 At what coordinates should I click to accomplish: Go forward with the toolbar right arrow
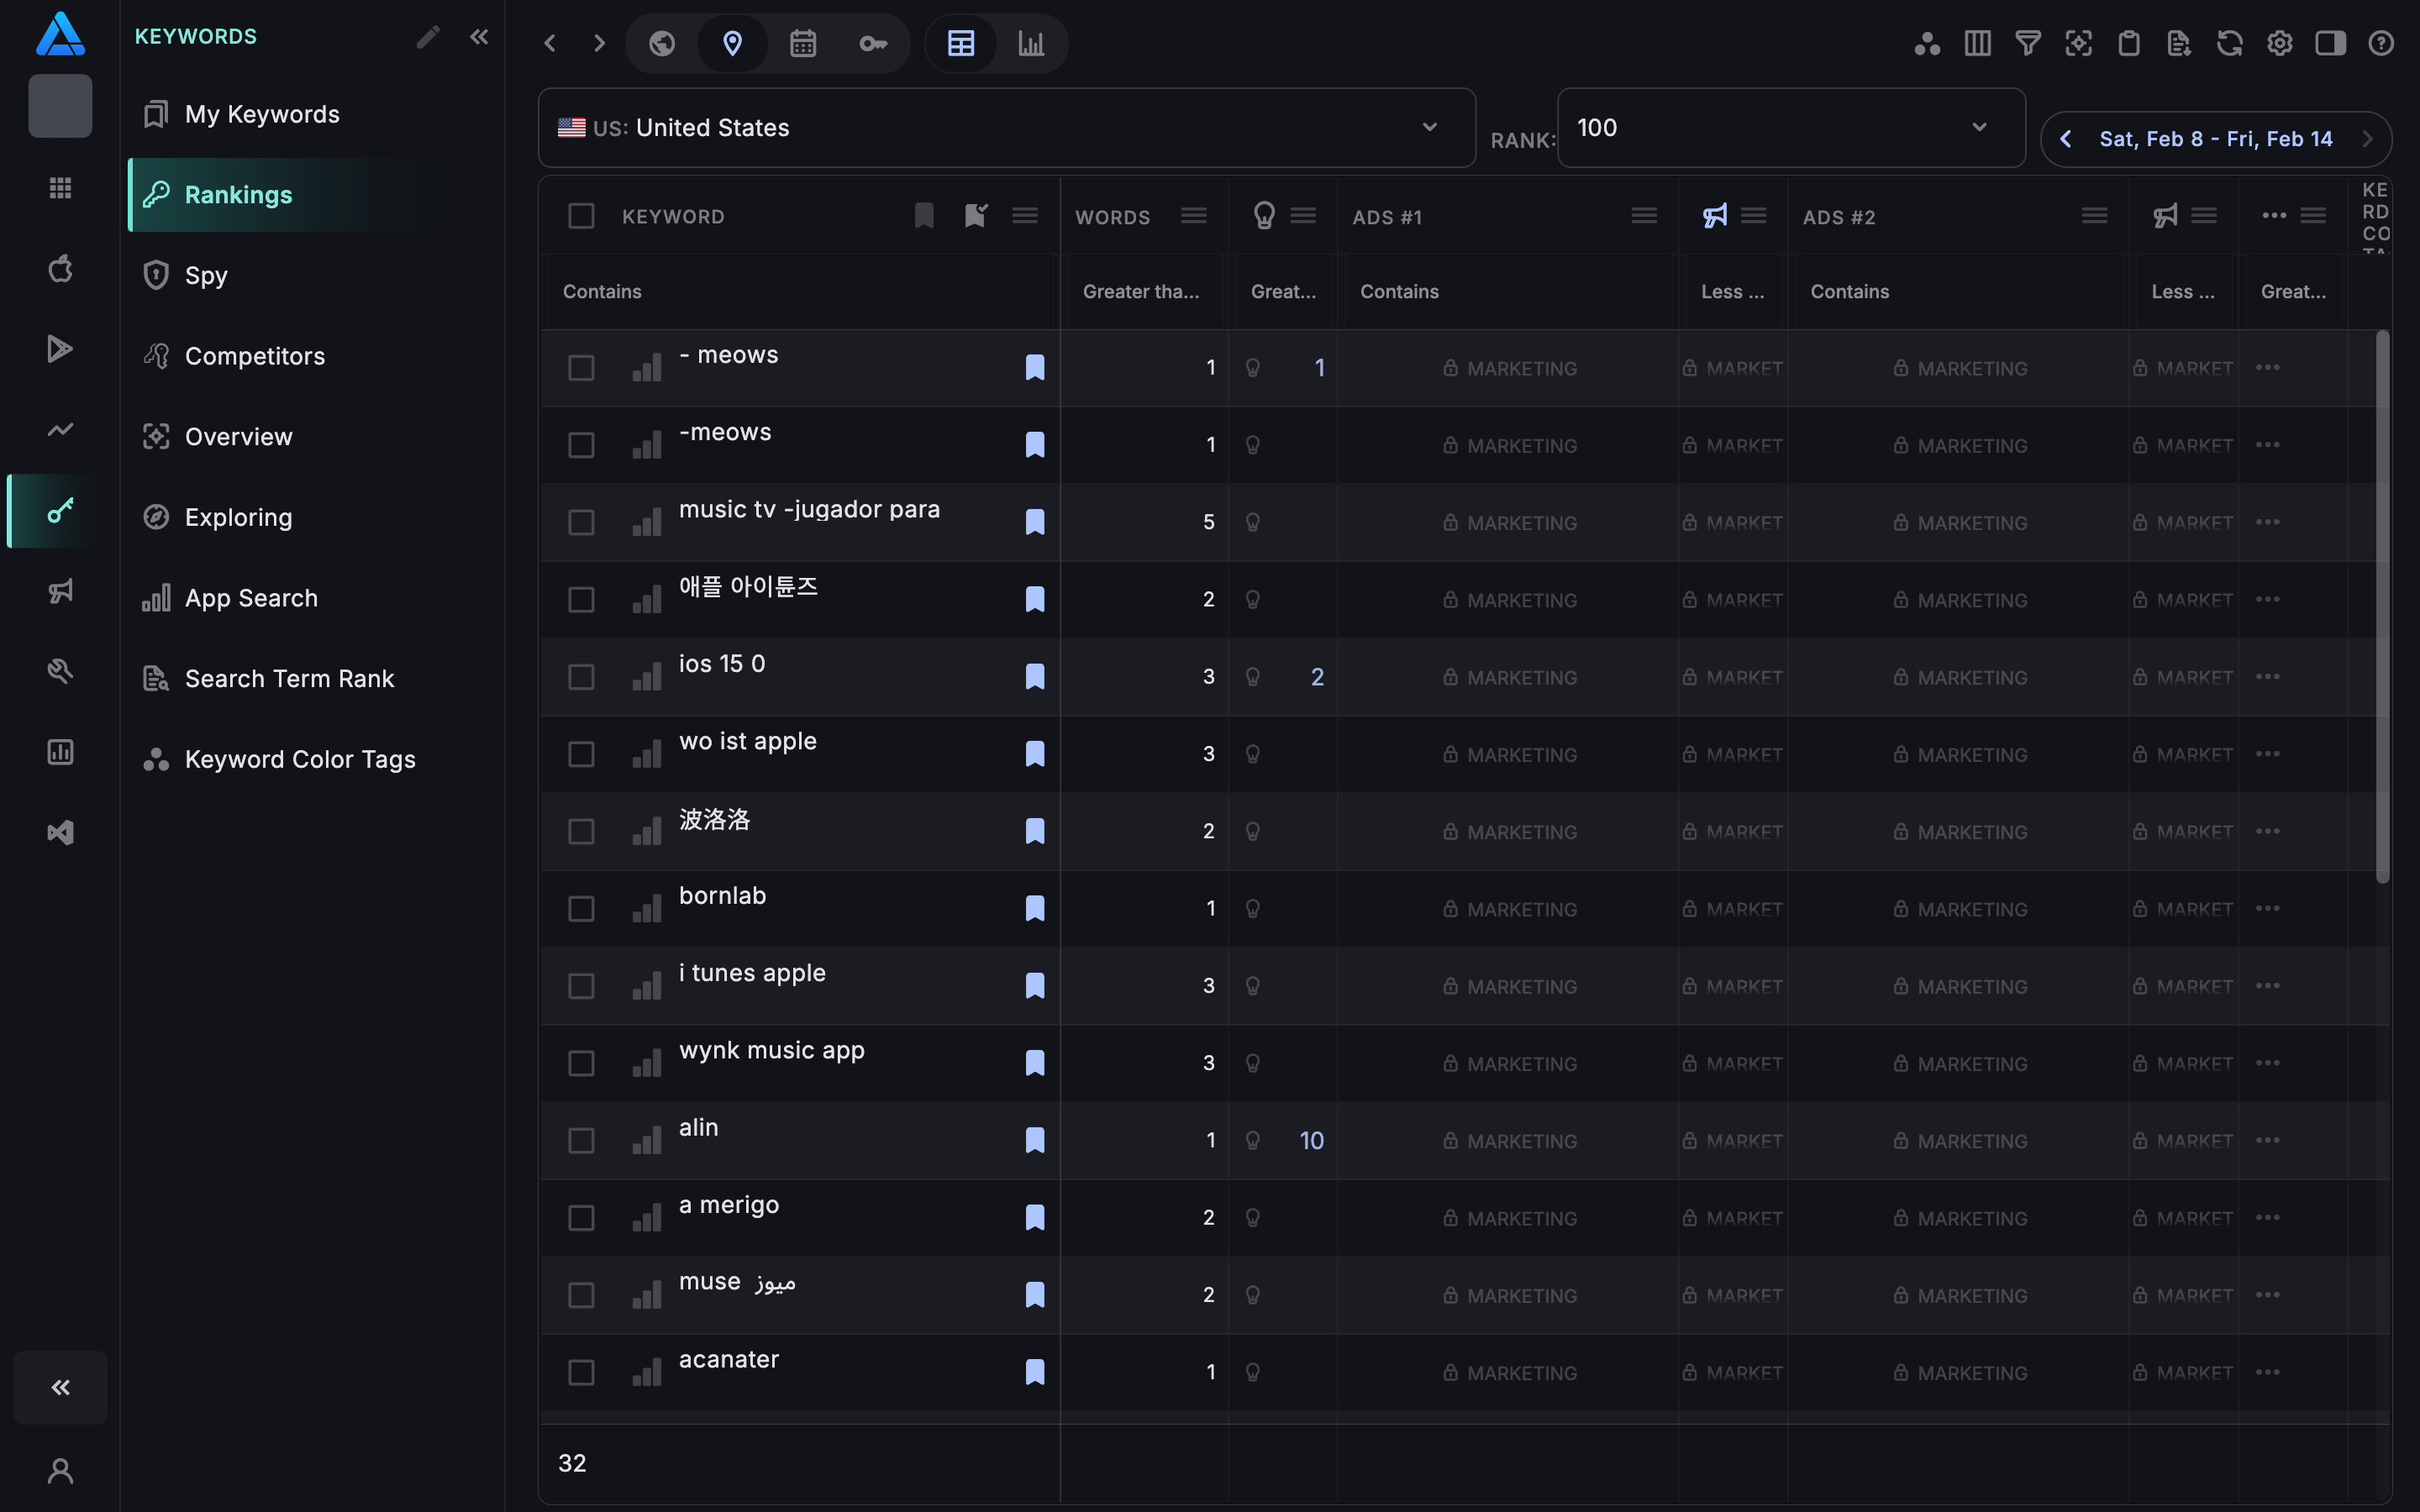pos(599,43)
